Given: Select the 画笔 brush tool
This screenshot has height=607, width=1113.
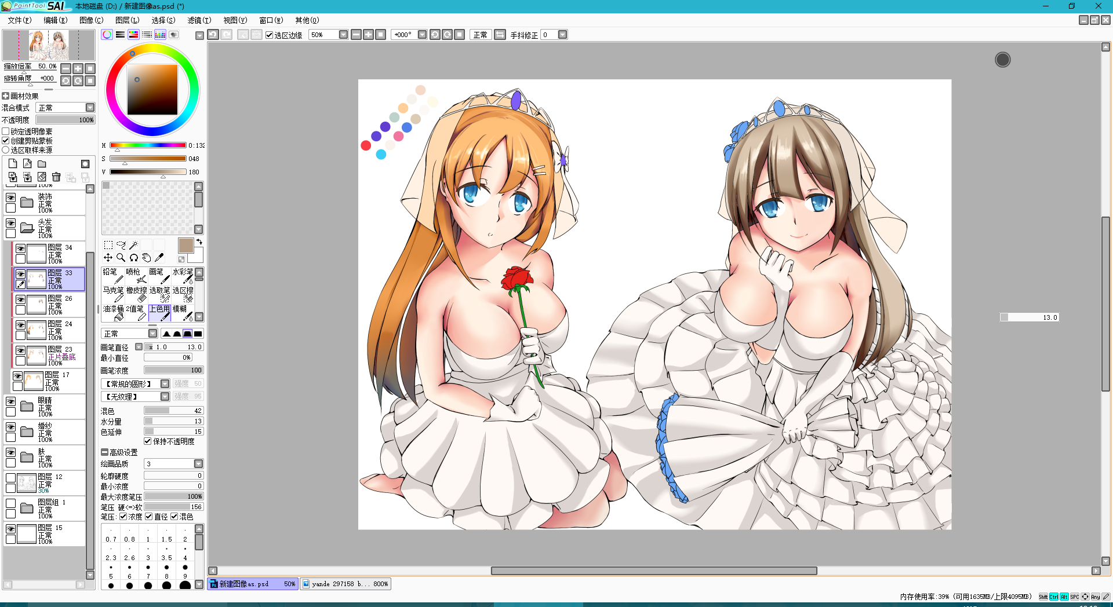Looking at the screenshot, I should coord(159,276).
